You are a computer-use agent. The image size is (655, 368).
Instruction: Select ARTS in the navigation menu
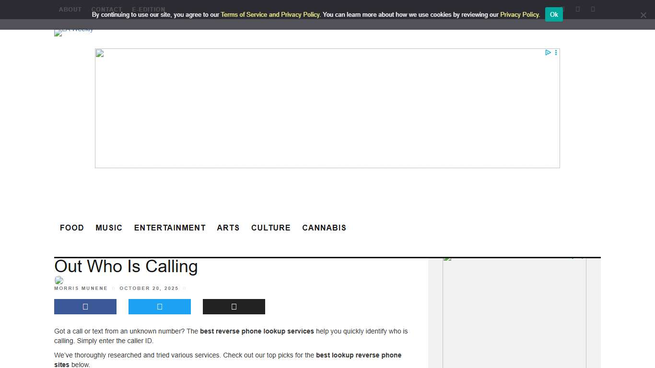point(228,228)
